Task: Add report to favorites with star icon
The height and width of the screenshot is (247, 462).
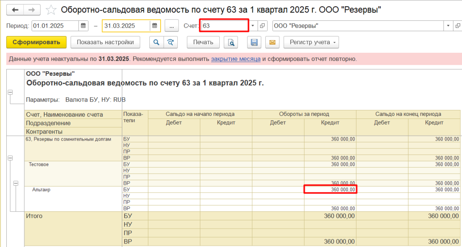Action: [51, 10]
